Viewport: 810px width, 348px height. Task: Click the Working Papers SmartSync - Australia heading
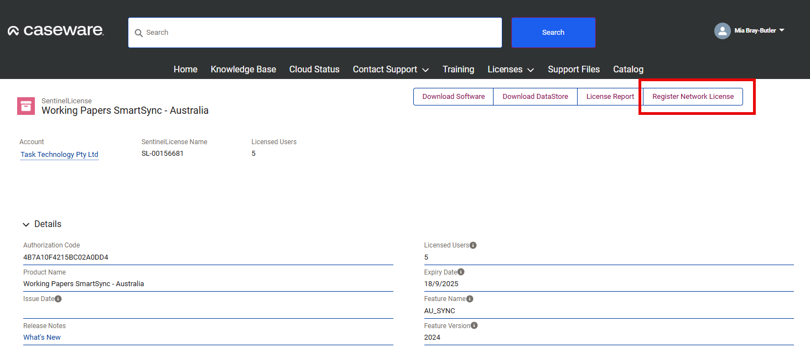(125, 110)
